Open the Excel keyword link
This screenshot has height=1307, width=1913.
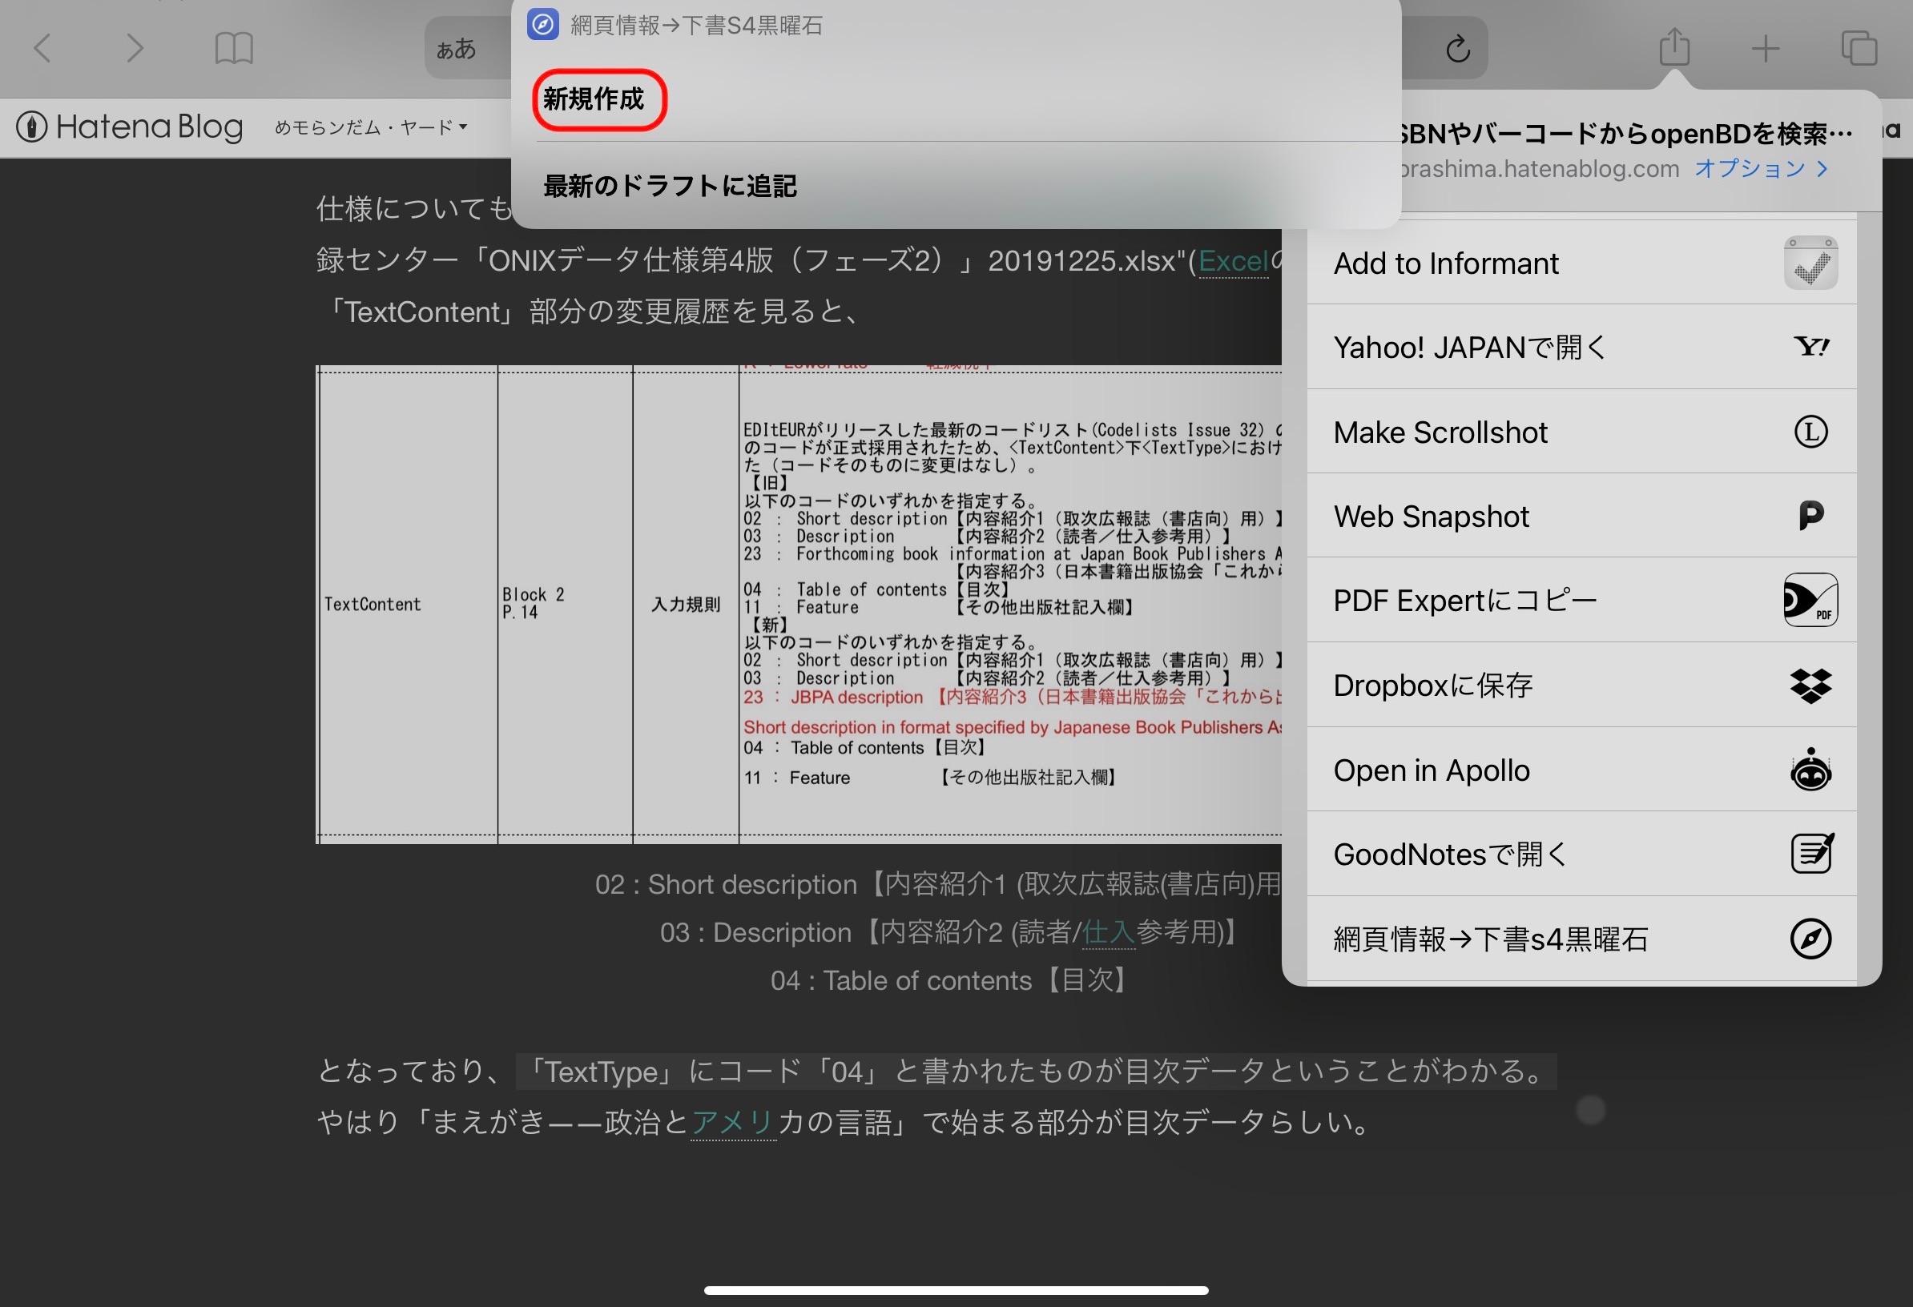pyautogui.click(x=1232, y=261)
